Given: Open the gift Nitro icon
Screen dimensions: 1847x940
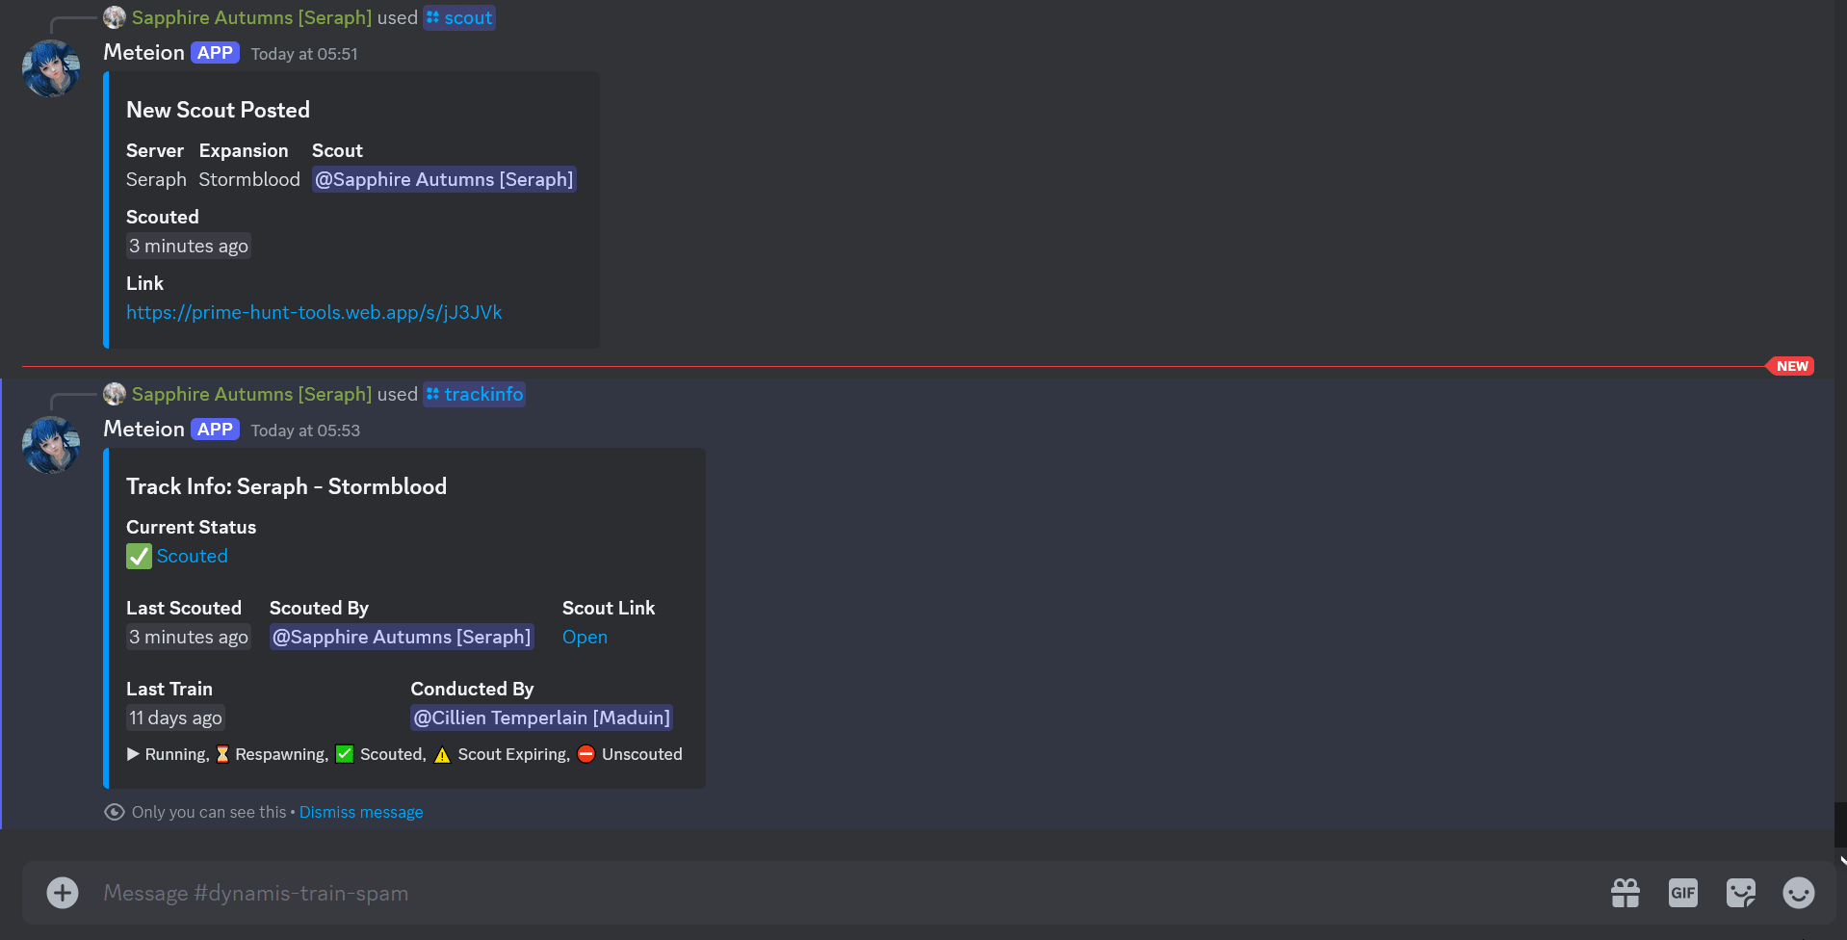Looking at the screenshot, I should pyautogui.click(x=1626, y=893).
